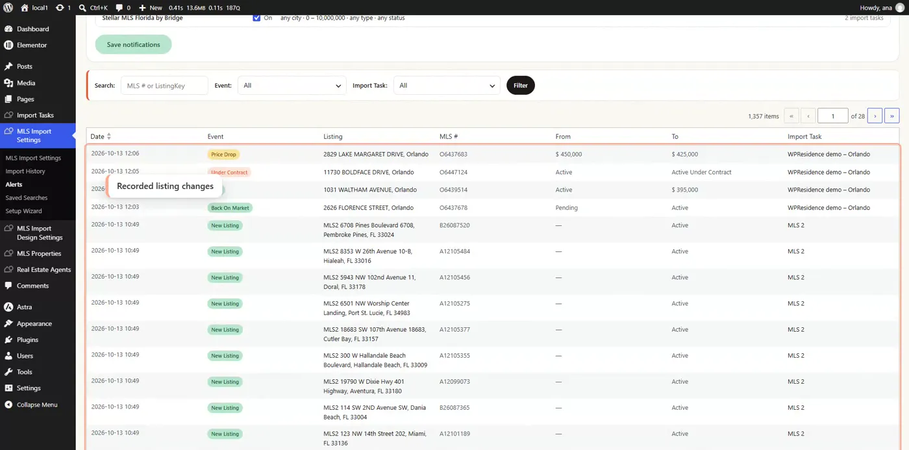
Task: Open the Plugins plug icon
Action: (8, 340)
